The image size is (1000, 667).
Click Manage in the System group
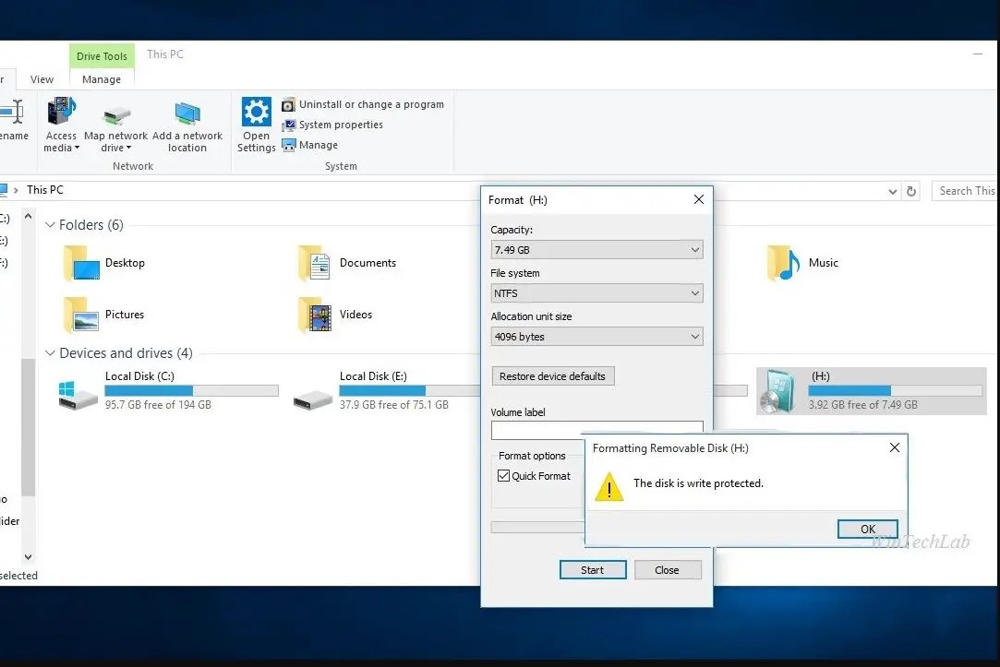(316, 145)
